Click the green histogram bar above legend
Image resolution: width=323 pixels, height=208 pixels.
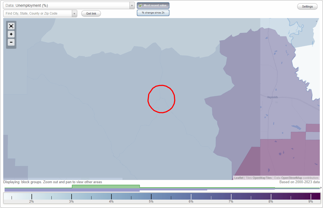pyautogui.click(x=106, y=186)
